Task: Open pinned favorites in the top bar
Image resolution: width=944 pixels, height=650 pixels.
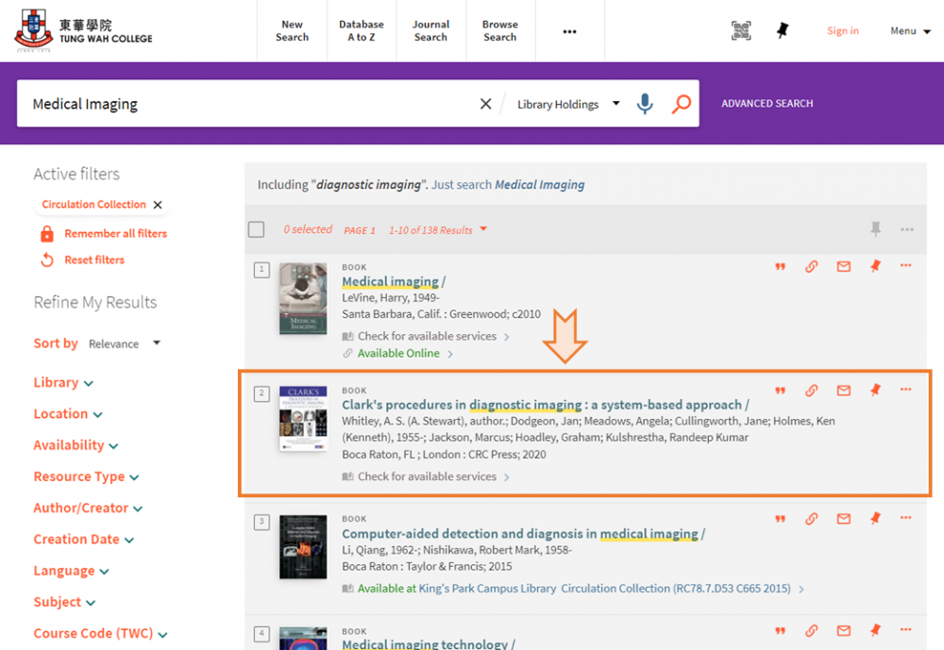Action: pyautogui.click(x=783, y=31)
